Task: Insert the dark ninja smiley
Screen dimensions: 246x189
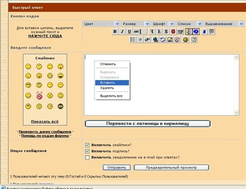Action: tap(61, 107)
